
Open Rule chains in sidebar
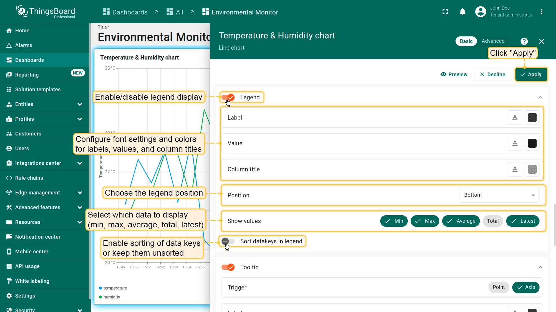[29, 178]
